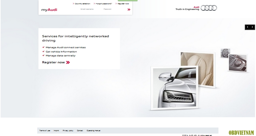Go to previous slide with left arrow
Image resolution: width=256 pixels, height=136 pixels.
pos(247,27)
